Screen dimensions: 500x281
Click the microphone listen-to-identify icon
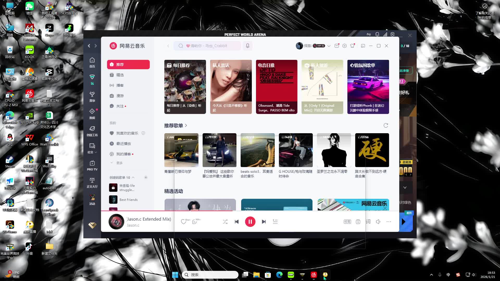click(x=248, y=46)
